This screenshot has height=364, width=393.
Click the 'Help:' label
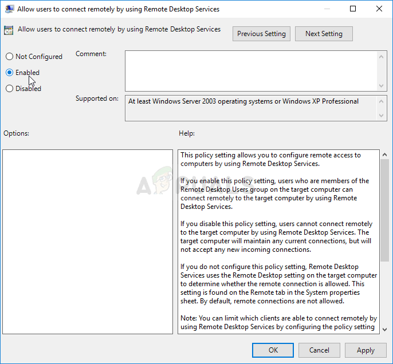click(187, 133)
